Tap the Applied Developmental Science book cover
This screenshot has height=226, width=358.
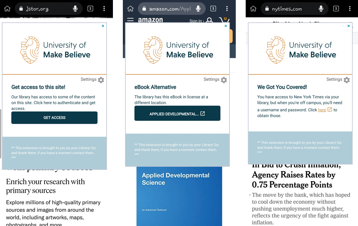point(179,196)
